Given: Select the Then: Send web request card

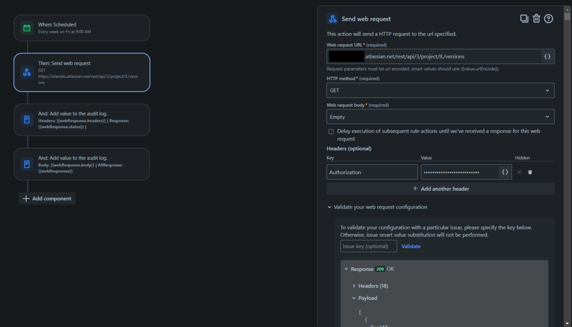Looking at the screenshot, I should coord(82,72).
